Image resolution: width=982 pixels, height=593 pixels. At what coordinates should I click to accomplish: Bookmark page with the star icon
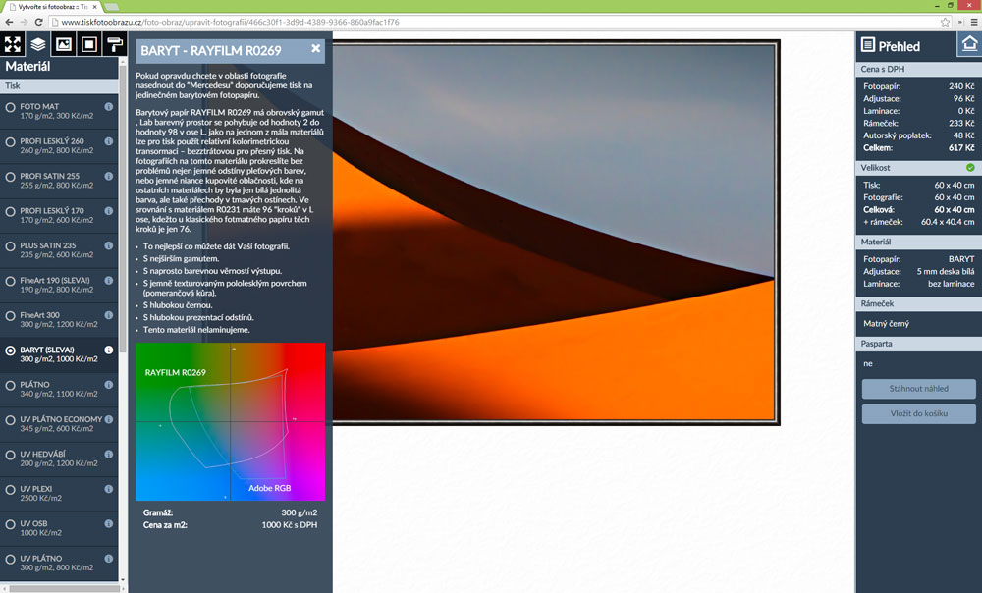[x=946, y=21]
